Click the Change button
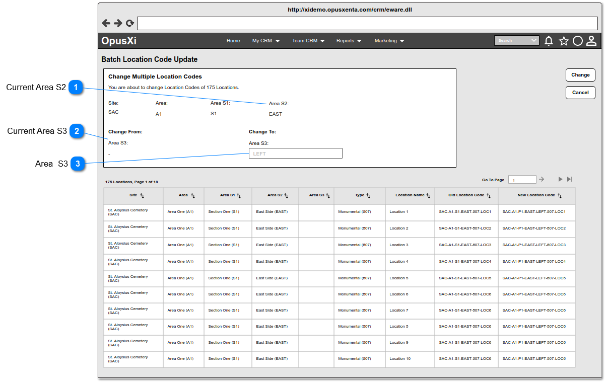Screen dimensions: 606x383 (x=580, y=75)
